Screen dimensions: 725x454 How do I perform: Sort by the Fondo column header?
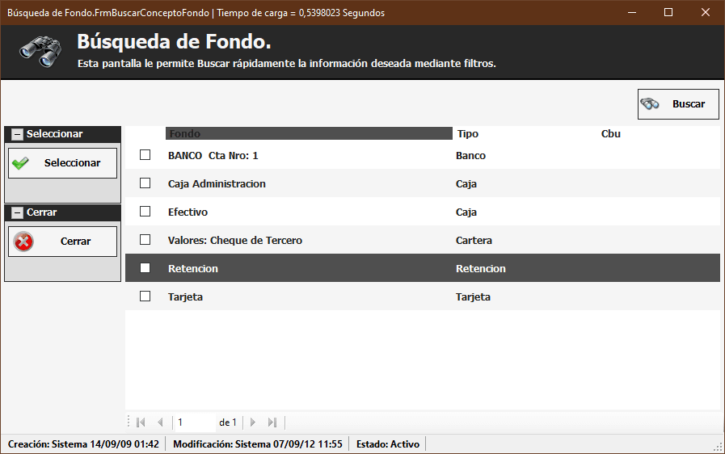point(308,134)
